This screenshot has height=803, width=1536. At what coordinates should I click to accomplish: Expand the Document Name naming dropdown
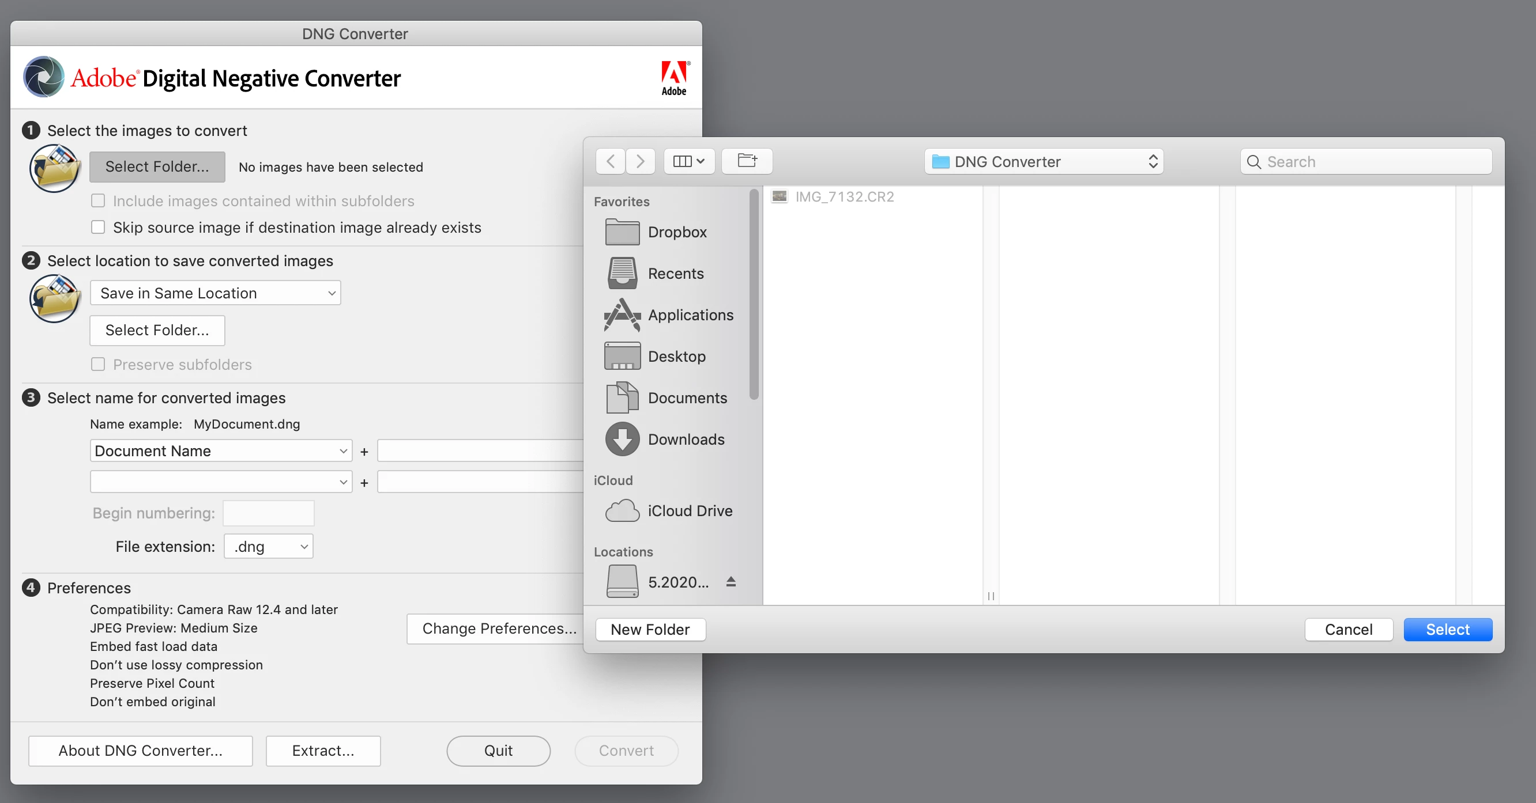tap(221, 450)
